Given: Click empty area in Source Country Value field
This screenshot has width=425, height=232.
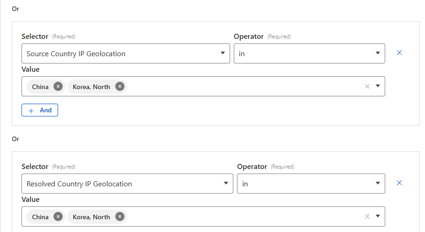Looking at the screenshot, I should pos(242,87).
